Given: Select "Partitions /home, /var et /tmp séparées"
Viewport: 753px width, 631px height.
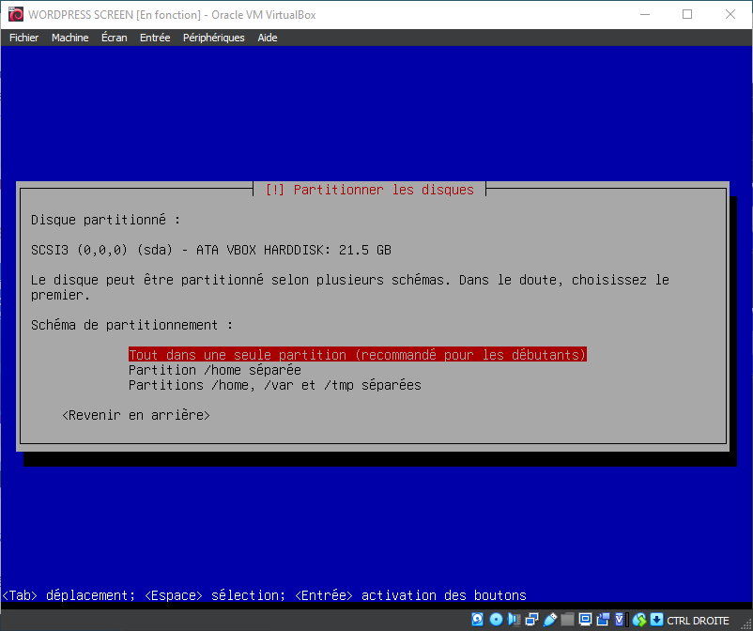Looking at the screenshot, I should pos(274,385).
